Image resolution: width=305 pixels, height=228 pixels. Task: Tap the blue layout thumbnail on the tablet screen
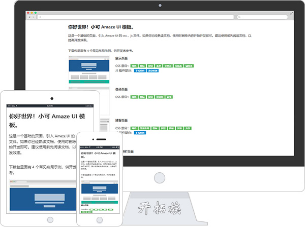[43, 196]
